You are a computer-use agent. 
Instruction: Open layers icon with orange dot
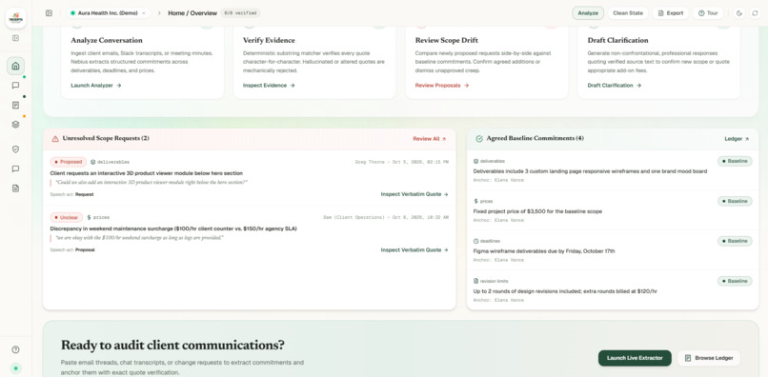click(x=15, y=125)
